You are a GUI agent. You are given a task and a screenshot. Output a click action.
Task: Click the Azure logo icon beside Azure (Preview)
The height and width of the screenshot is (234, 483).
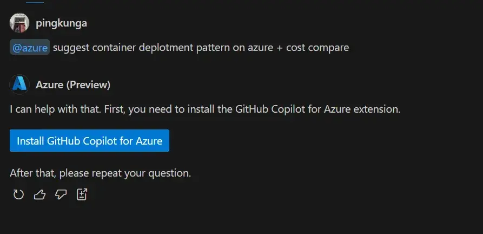[19, 84]
